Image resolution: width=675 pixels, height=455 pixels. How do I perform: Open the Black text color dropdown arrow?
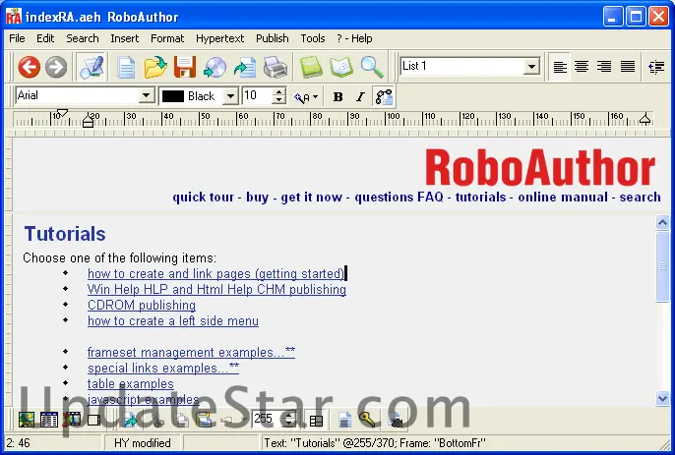click(230, 96)
